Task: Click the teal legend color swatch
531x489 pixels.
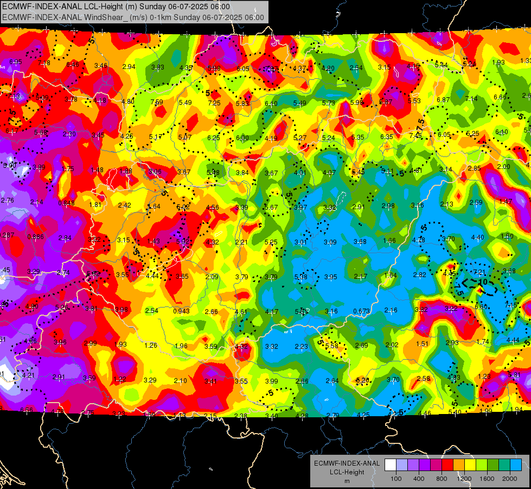Action: click(504, 465)
